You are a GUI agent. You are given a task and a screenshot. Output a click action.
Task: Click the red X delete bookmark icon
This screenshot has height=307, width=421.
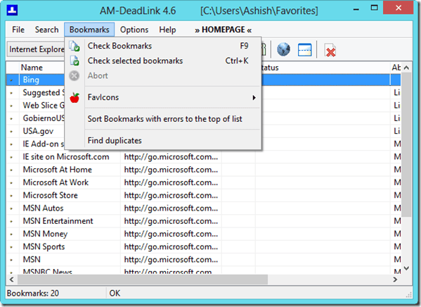click(x=330, y=50)
